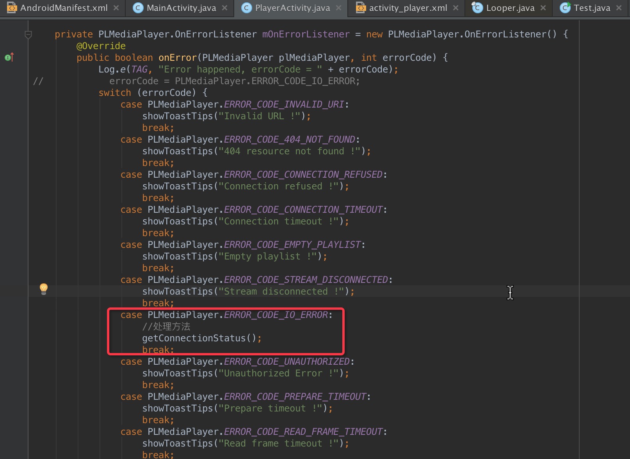Screen dimensions: 630x459
Task: Click the "Connection timeout !" string
Action: (x=279, y=221)
